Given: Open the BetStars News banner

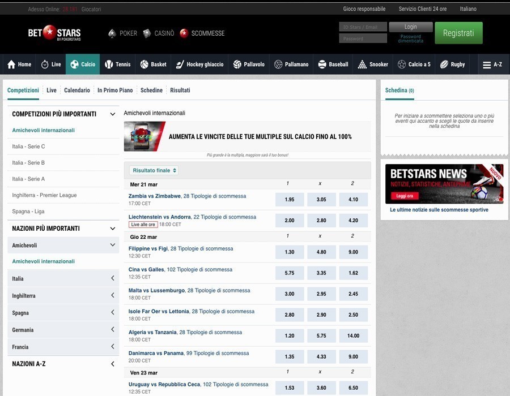Looking at the screenshot, I should (444, 184).
